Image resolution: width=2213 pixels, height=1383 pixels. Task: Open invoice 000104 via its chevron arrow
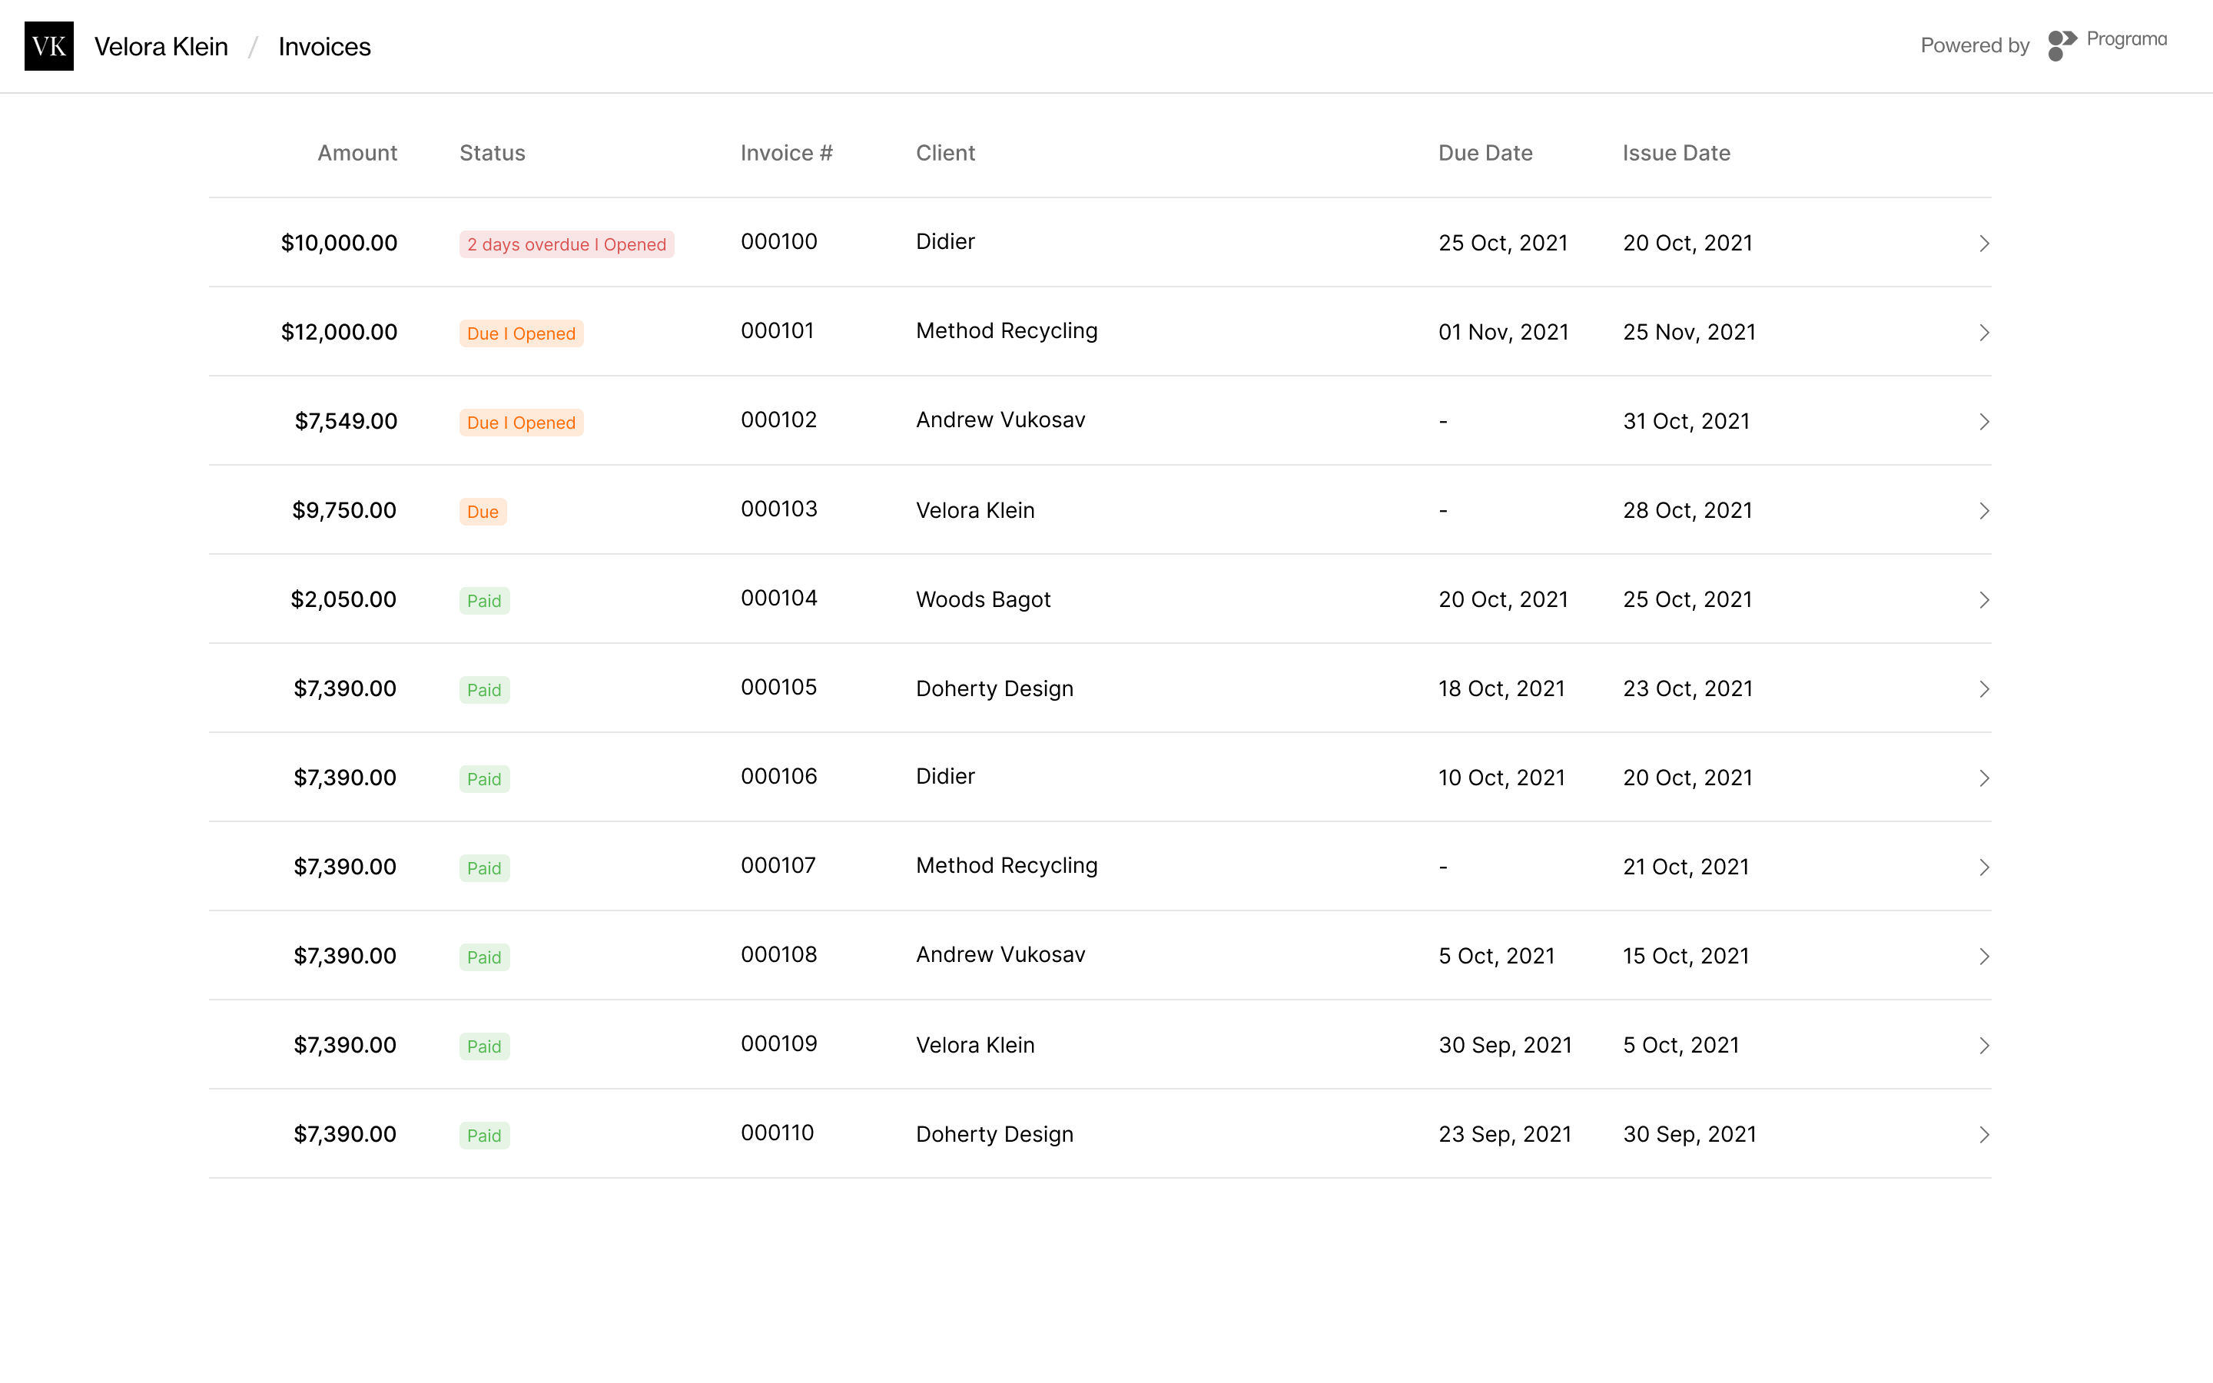tap(1983, 600)
